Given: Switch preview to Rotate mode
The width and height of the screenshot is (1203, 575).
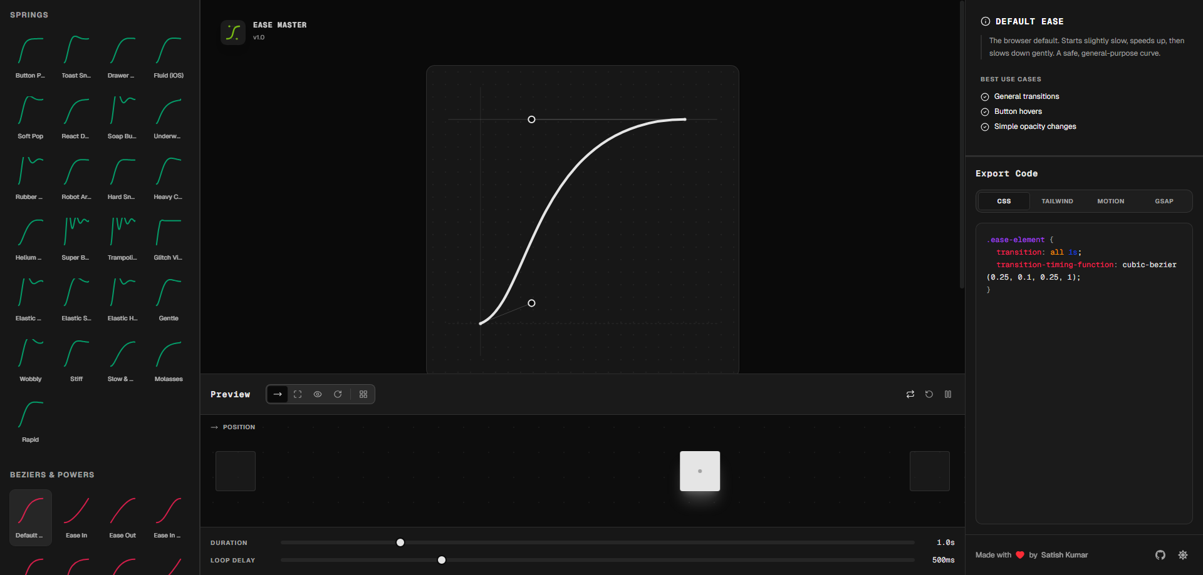Looking at the screenshot, I should click(x=338, y=394).
